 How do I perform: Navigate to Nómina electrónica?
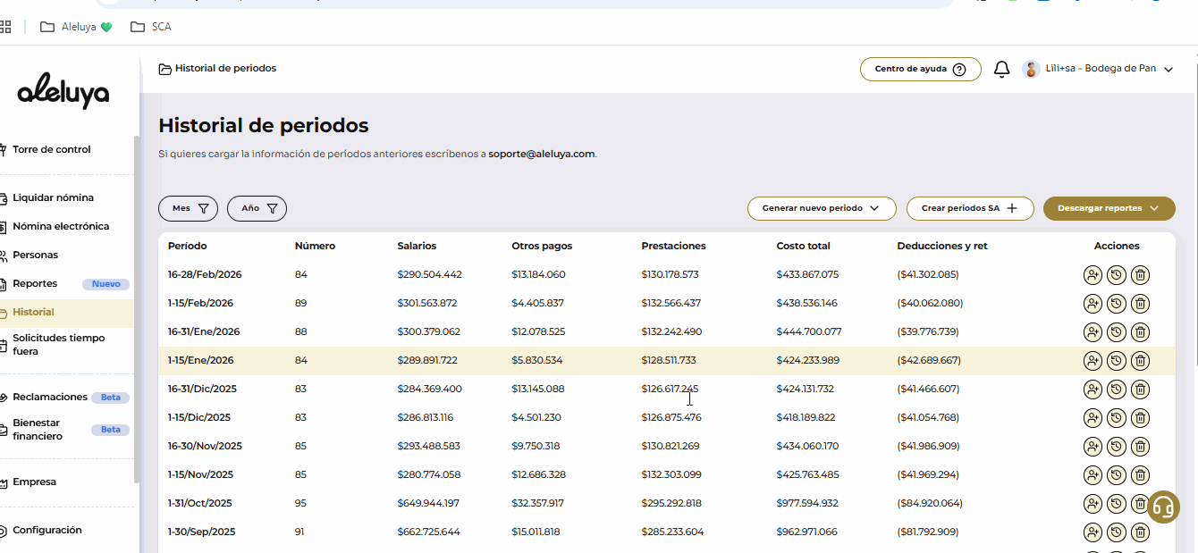point(60,226)
